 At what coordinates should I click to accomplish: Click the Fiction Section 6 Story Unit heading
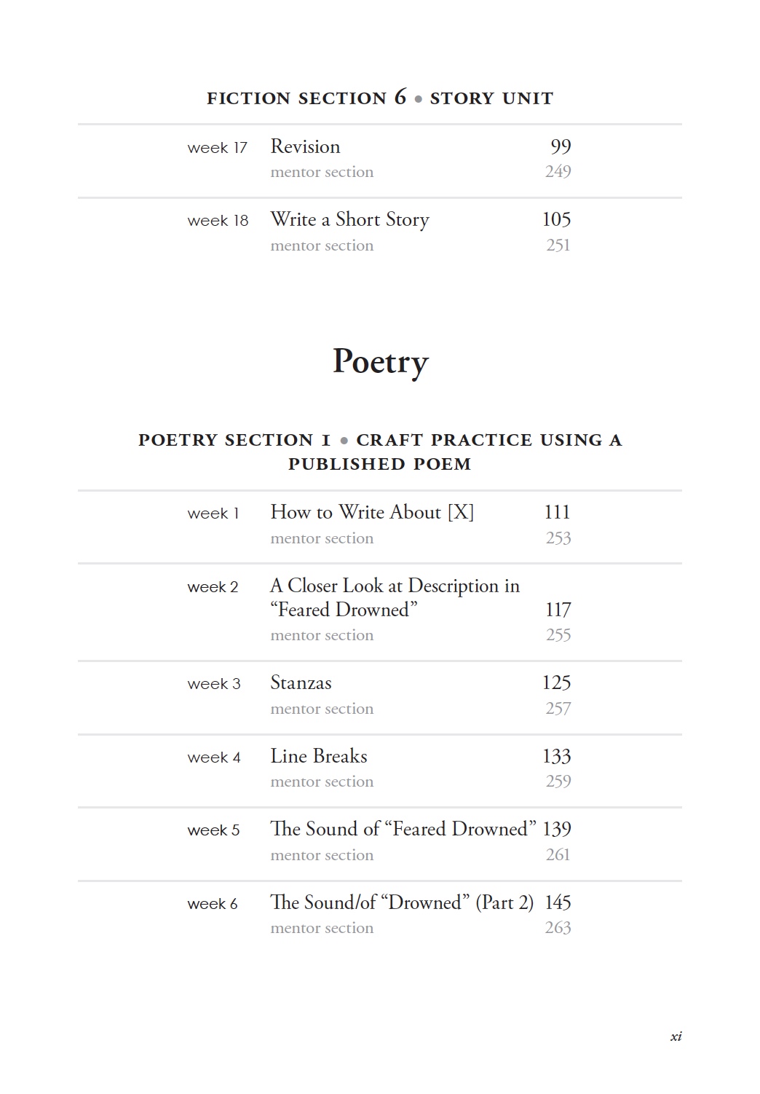[x=380, y=98]
